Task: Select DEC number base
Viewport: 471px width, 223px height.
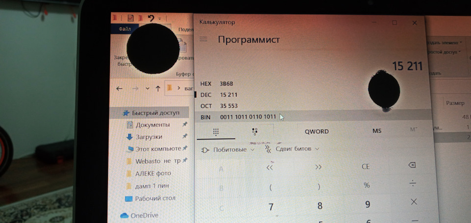Action: point(219,95)
